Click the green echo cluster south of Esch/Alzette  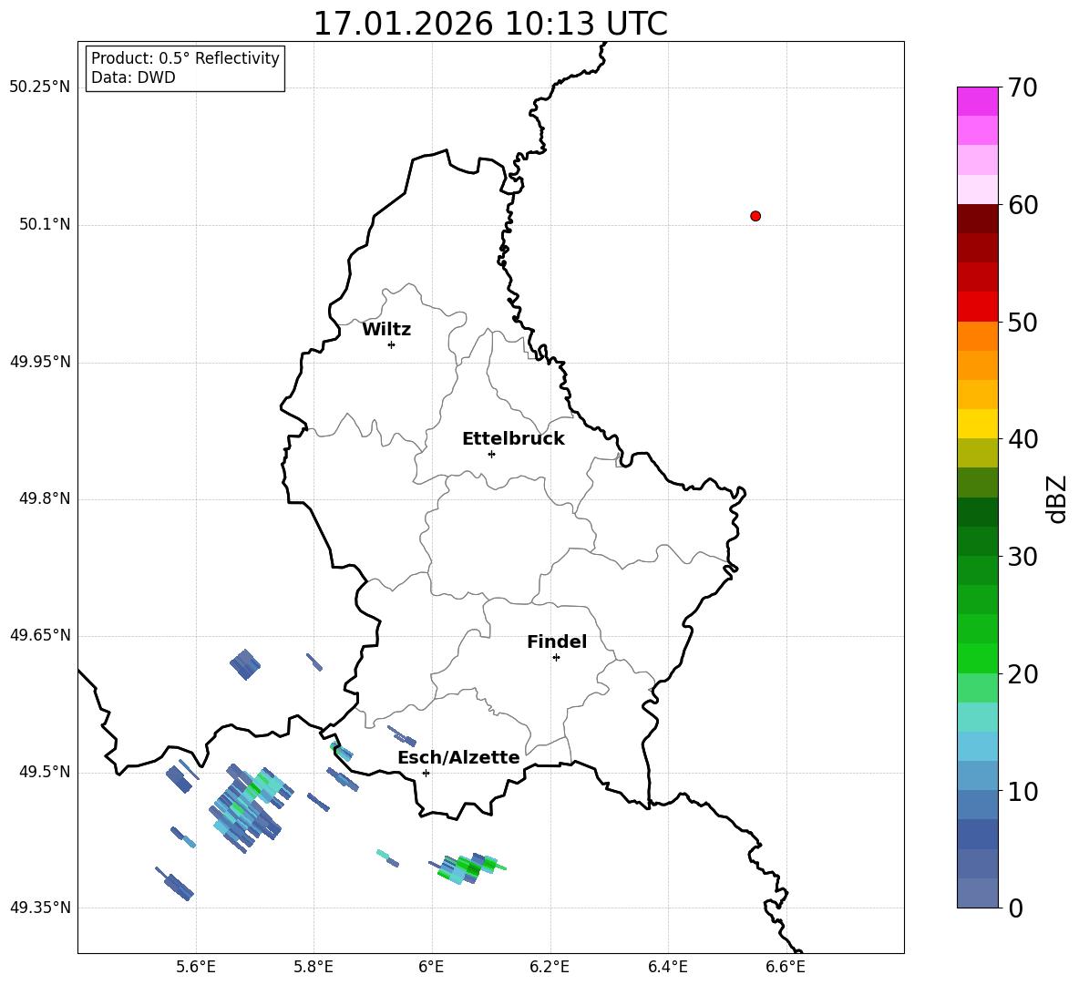468,868
